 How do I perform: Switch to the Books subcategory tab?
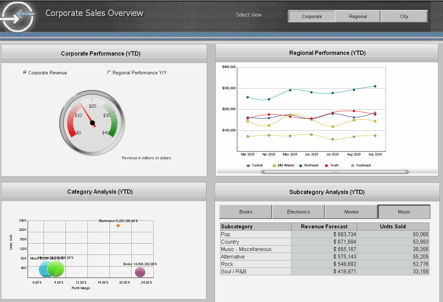point(245,211)
